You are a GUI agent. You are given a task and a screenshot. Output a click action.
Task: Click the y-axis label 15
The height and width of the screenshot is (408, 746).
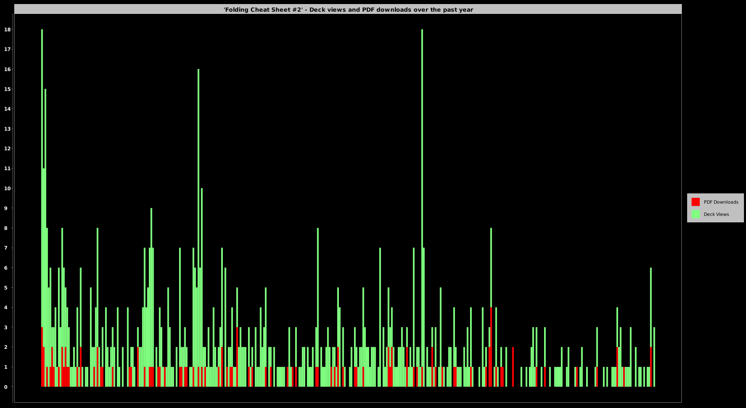(7, 89)
